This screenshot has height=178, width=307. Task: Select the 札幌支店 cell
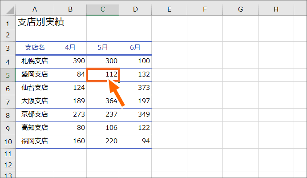[35, 62]
